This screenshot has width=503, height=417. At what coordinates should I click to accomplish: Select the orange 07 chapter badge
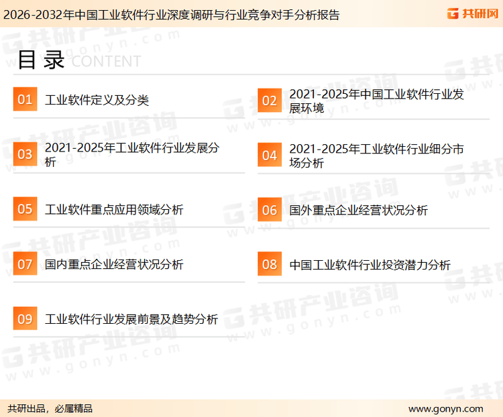coord(25,264)
